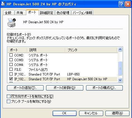Enable 双方向サポートを有効にする checkbox
The height and width of the screenshot is (118, 132).
point(8,96)
